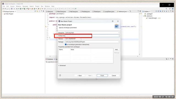Uncheck run archetype generation interactively
Viewport: 176px width, 99px height.
pos(66,45)
